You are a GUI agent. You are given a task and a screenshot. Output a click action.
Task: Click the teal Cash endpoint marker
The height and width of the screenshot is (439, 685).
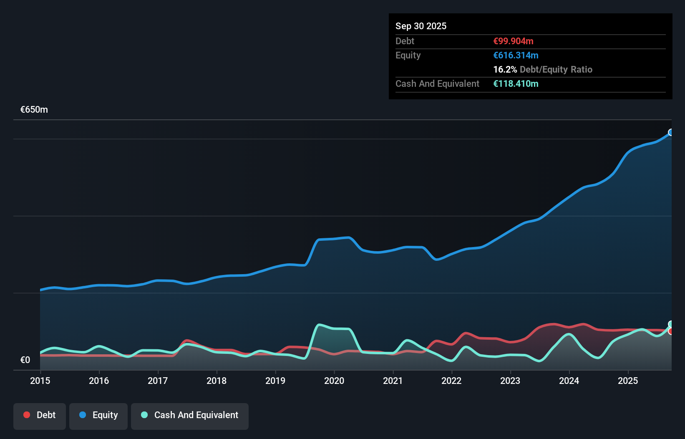coord(671,324)
